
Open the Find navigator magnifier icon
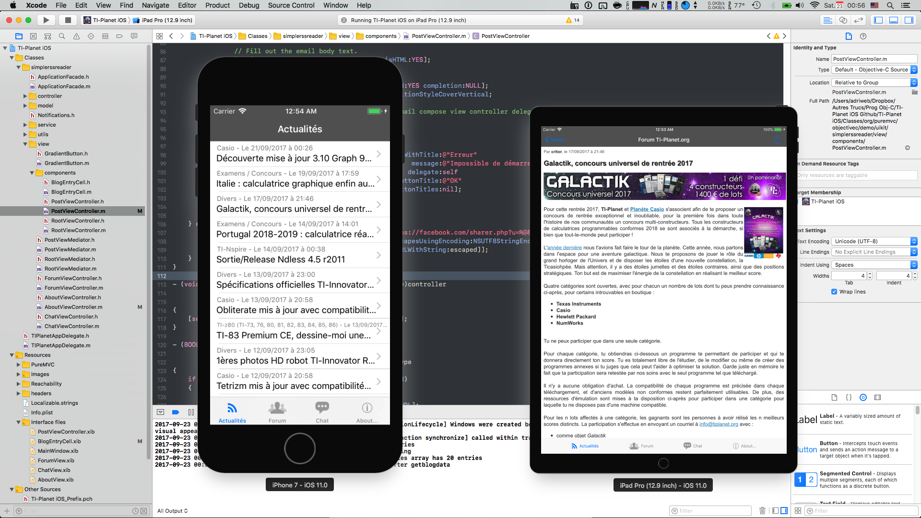click(x=62, y=36)
